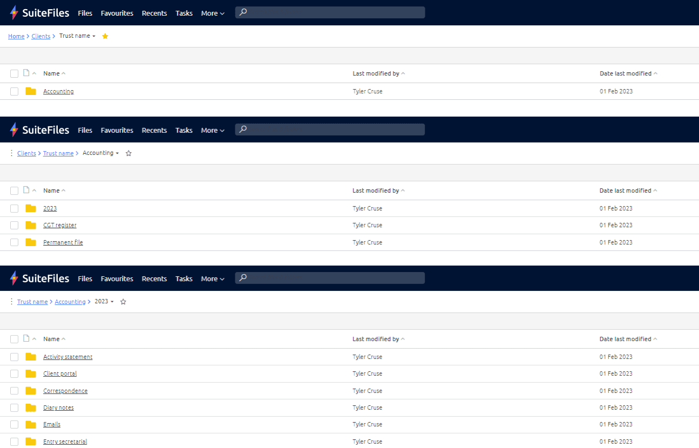
Task: Open the Entry secretarial folder link
Action: 65,442
